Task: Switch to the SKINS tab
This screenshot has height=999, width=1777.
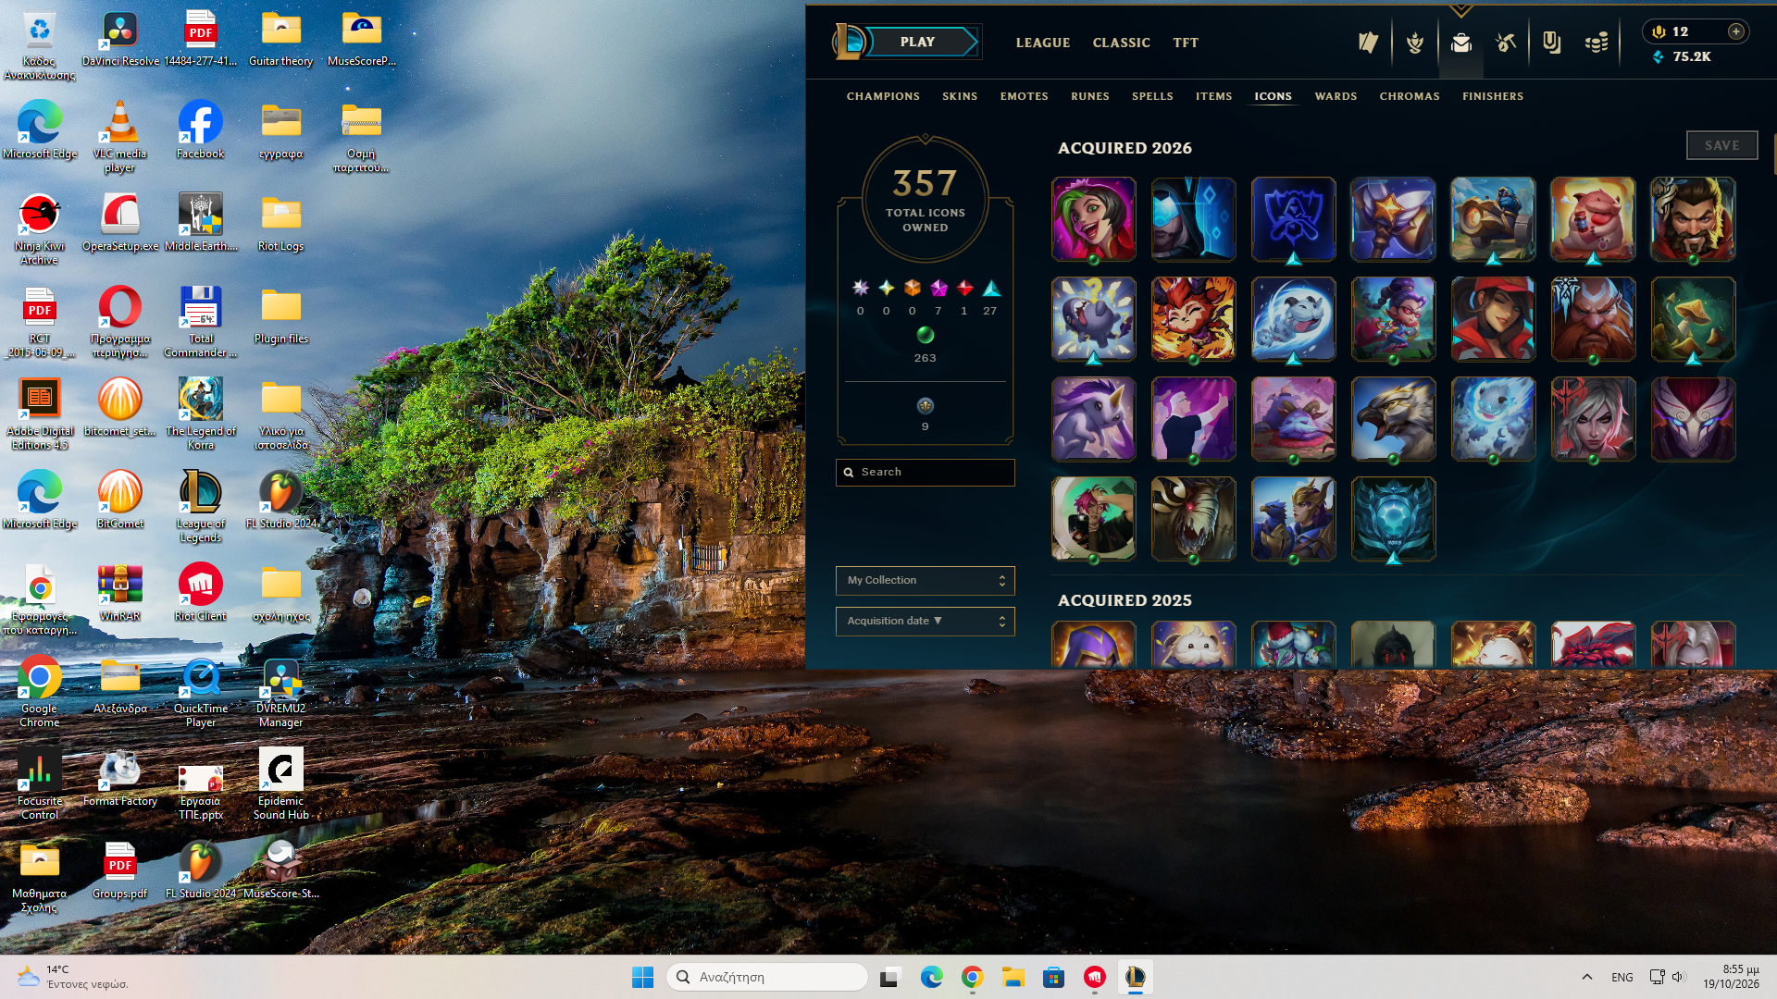Action: (960, 96)
